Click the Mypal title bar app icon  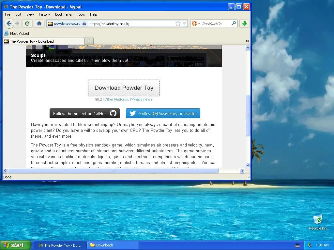coord(6,7)
